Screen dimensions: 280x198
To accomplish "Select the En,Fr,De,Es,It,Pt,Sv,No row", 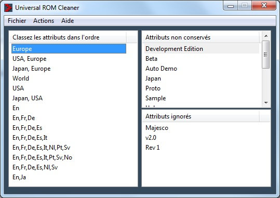I will [69, 157].
